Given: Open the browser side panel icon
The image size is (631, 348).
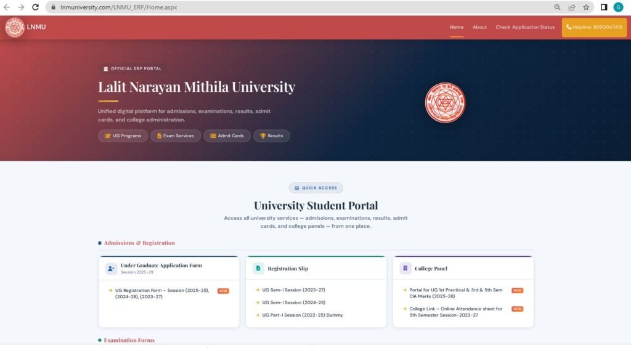Looking at the screenshot, I should pyautogui.click(x=604, y=7).
